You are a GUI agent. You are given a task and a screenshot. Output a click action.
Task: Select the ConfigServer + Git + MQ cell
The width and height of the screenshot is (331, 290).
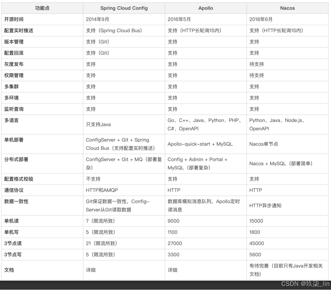(x=124, y=163)
